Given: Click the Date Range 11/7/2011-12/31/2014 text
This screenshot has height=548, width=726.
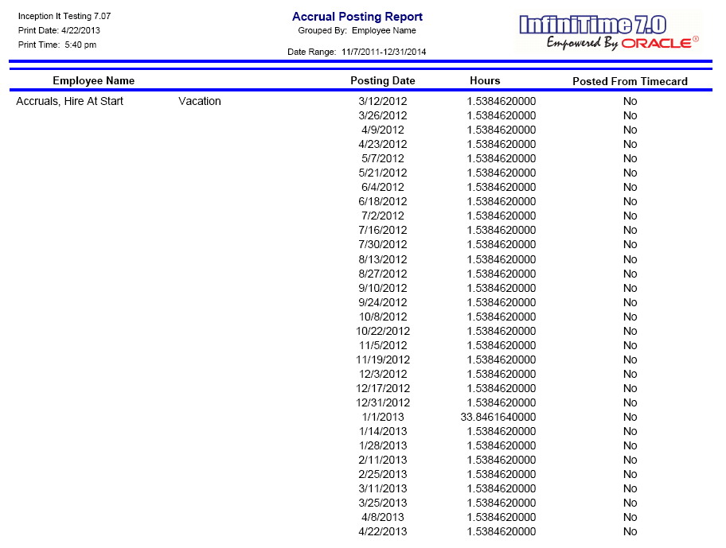Looking at the screenshot, I should tap(357, 52).
